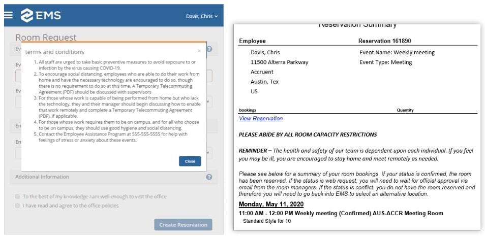Dismiss terms dialog with the X icon
This screenshot has height=240, width=485.
pos(199,51)
